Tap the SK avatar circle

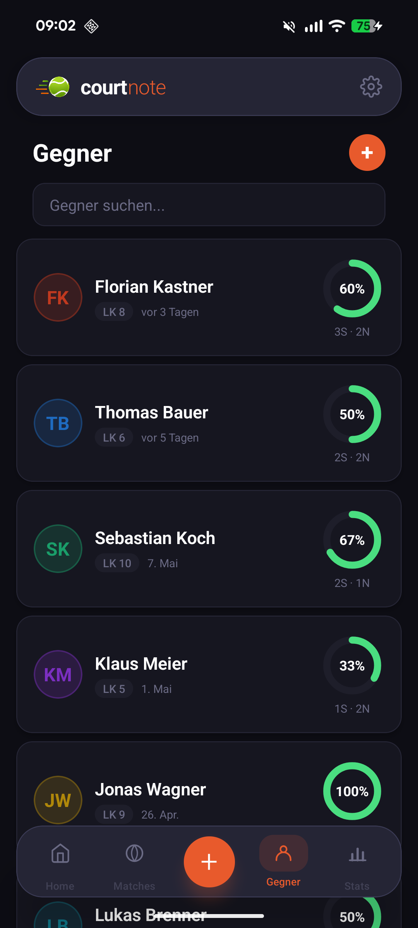(x=58, y=549)
